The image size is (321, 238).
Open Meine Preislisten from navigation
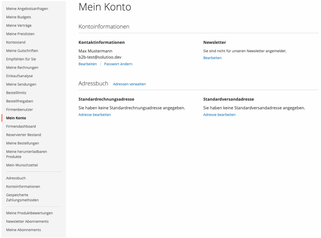pyautogui.click(x=20, y=34)
